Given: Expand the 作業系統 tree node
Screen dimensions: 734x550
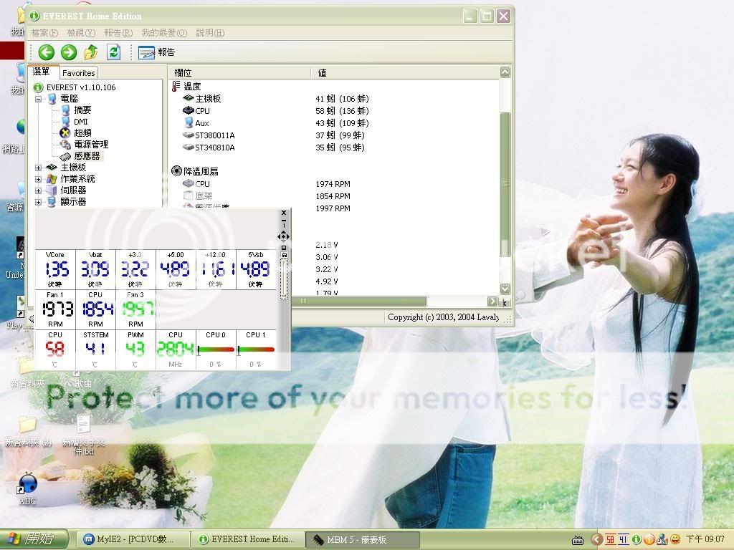Looking at the screenshot, I should pyautogui.click(x=39, y=179).
